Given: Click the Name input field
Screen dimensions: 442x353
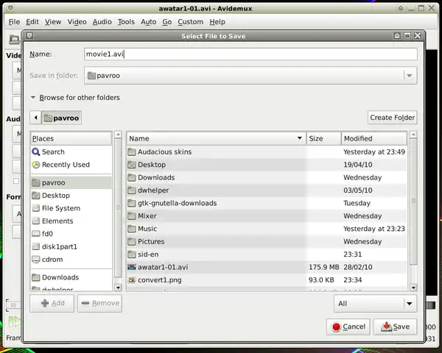Looking at the screenshot, I should [250, 54].
